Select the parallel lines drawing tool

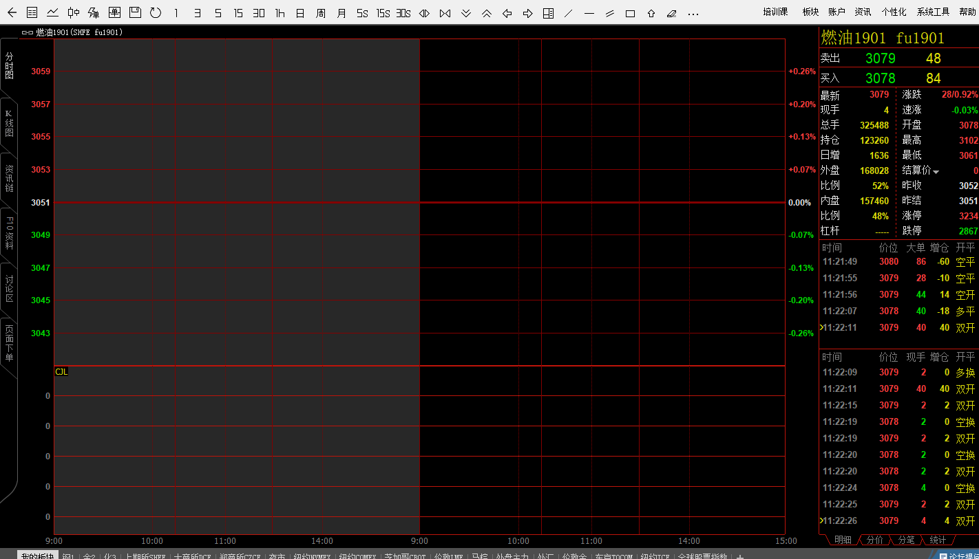[x=609, y=13]
